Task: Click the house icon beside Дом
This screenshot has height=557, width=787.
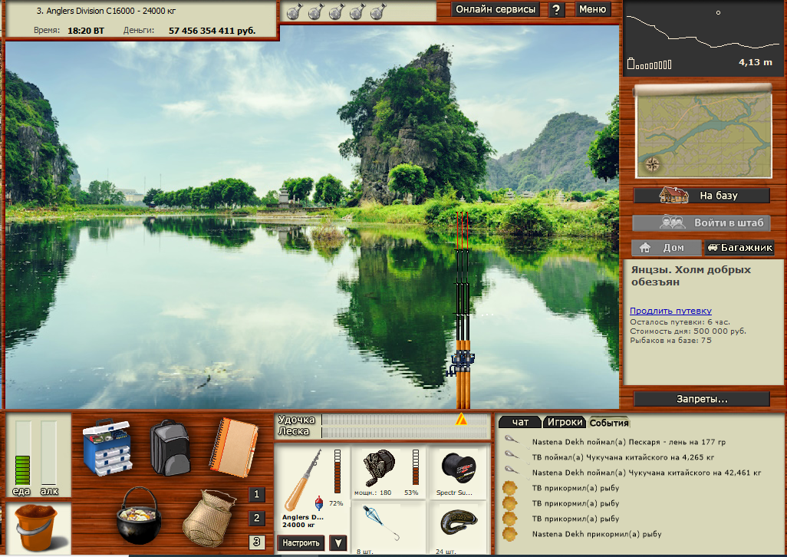Action: 645,247
